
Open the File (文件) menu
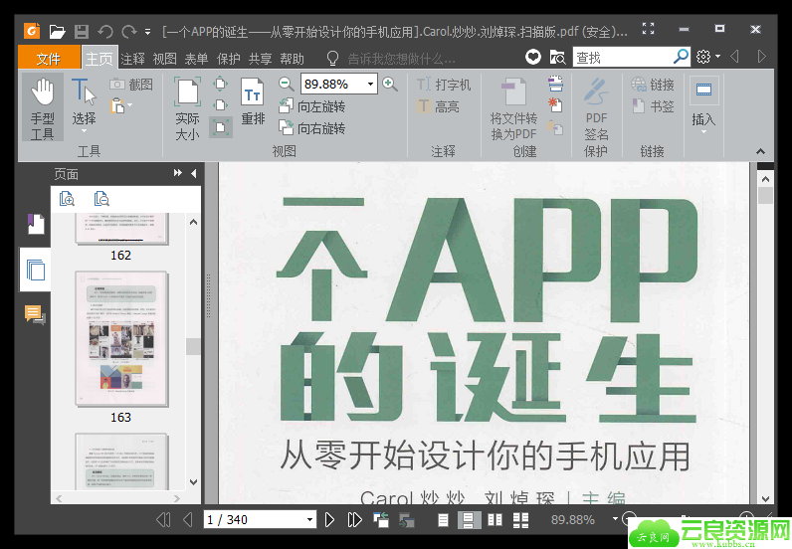(49, 58)
